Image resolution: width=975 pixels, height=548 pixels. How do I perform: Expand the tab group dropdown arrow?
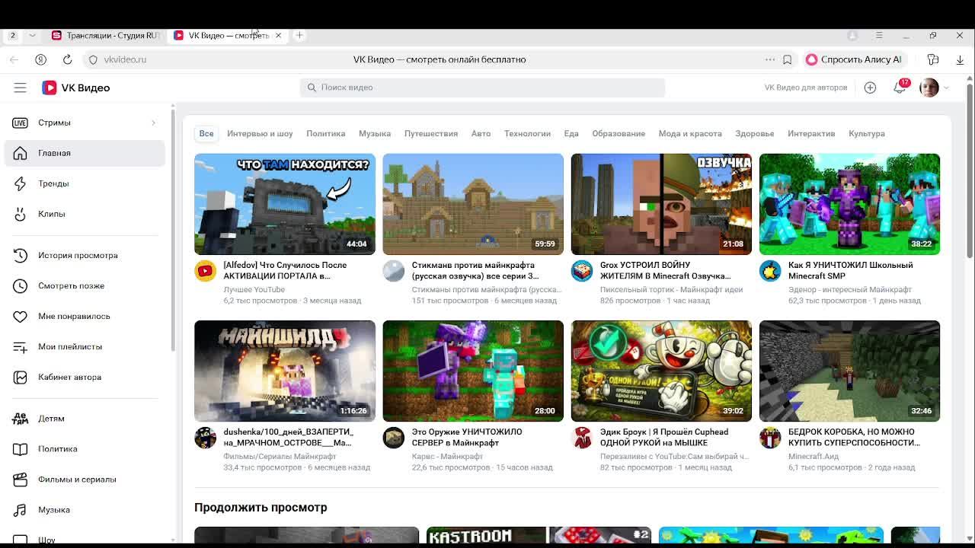tap(32, 36)
